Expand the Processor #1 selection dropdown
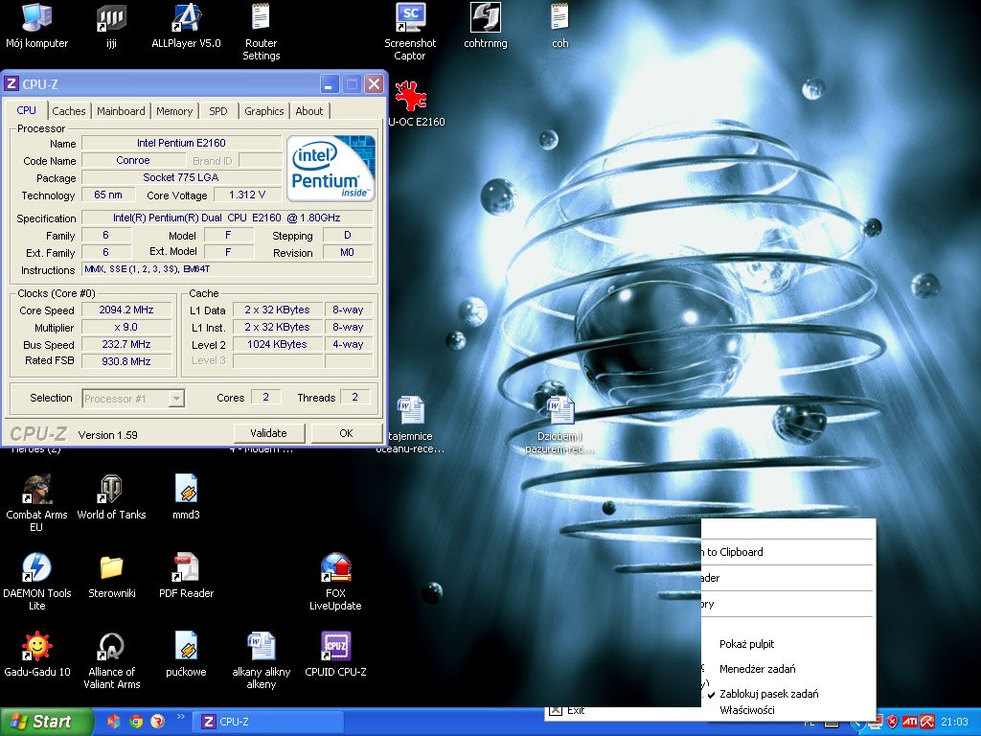Viewport: 981px width, 736px height. pyautogui.click(x=176, y=399)
